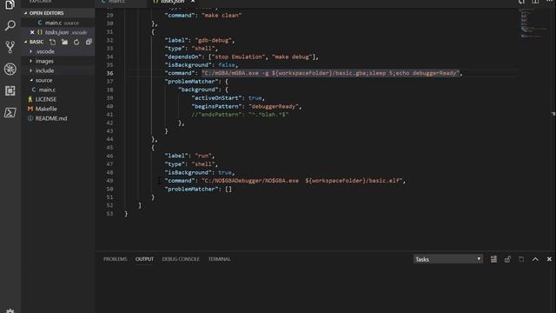This screenshot has height=313, width=556.
Task: Open the Search view in activity bar
Action: coord(10,25)
